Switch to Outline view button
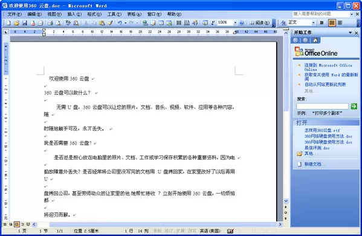The height and width of the screenshot is (236, 362). click(x=22, y=225)
